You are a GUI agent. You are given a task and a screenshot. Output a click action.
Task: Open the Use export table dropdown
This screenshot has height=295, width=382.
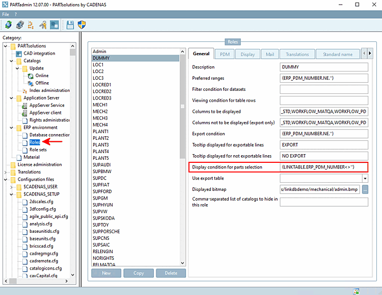pos(365,178)
